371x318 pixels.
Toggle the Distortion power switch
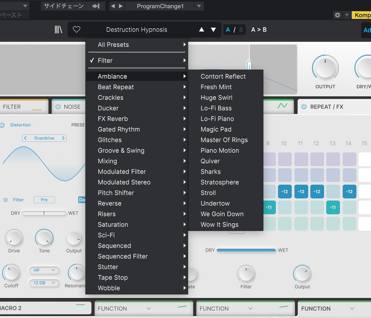pyautogui.click(x=2, y=125)
